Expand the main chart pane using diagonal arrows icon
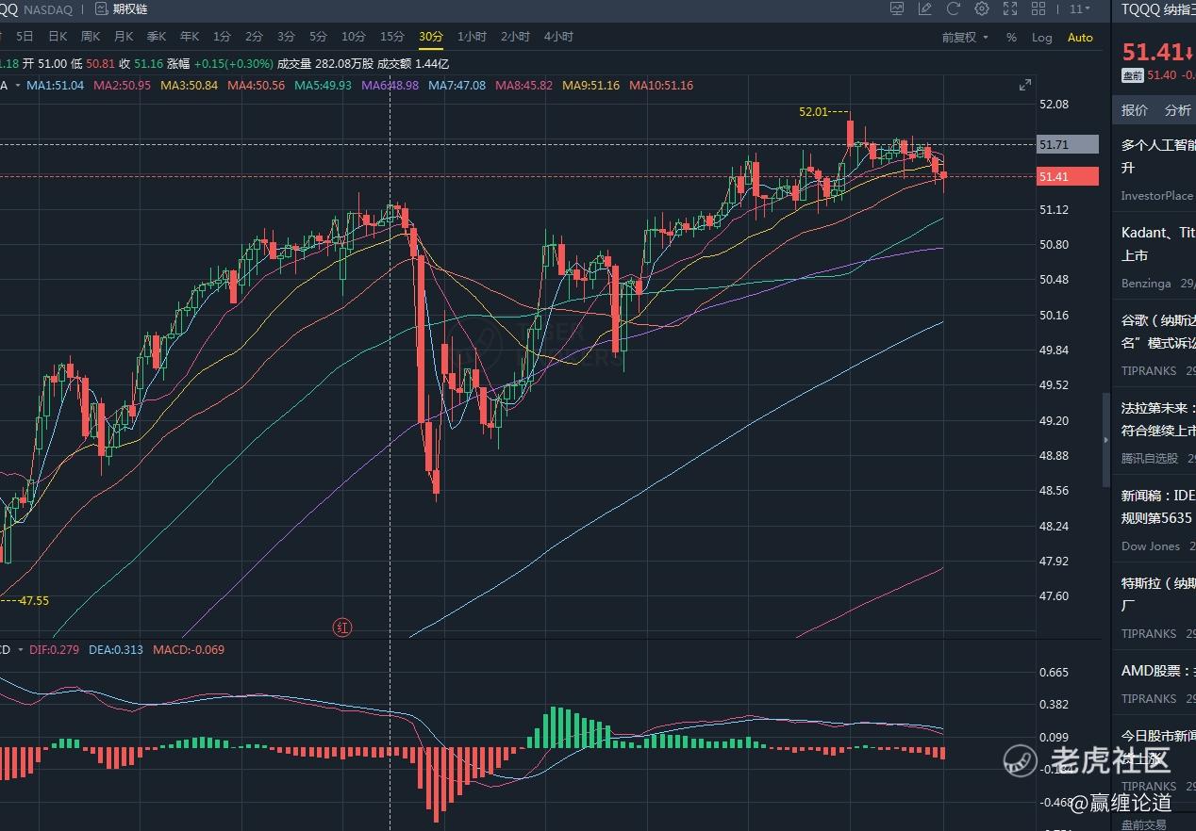 click(1025, 85)
